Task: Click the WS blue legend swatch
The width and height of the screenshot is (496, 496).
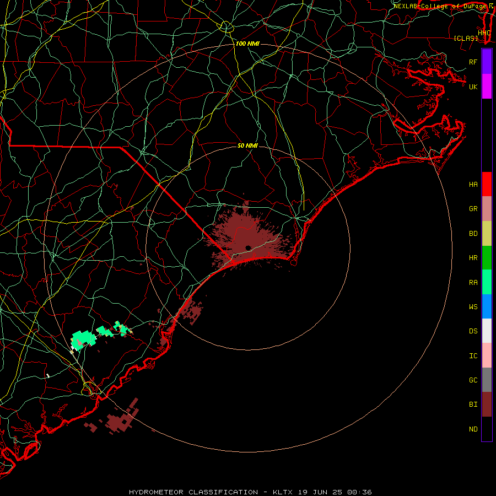Action: (487, 306)
